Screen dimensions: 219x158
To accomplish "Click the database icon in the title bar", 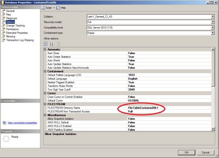I will pos(3,3).
